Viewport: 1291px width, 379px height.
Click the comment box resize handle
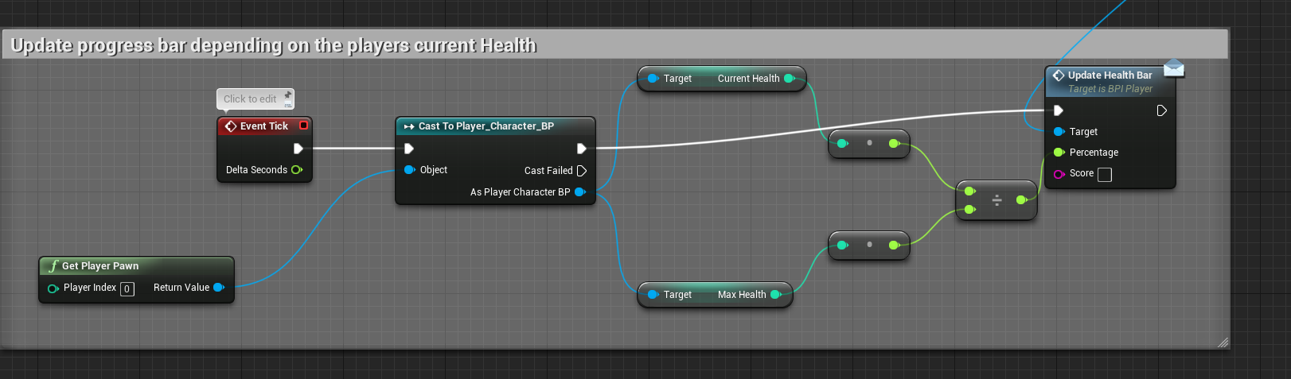(1223, 342)
